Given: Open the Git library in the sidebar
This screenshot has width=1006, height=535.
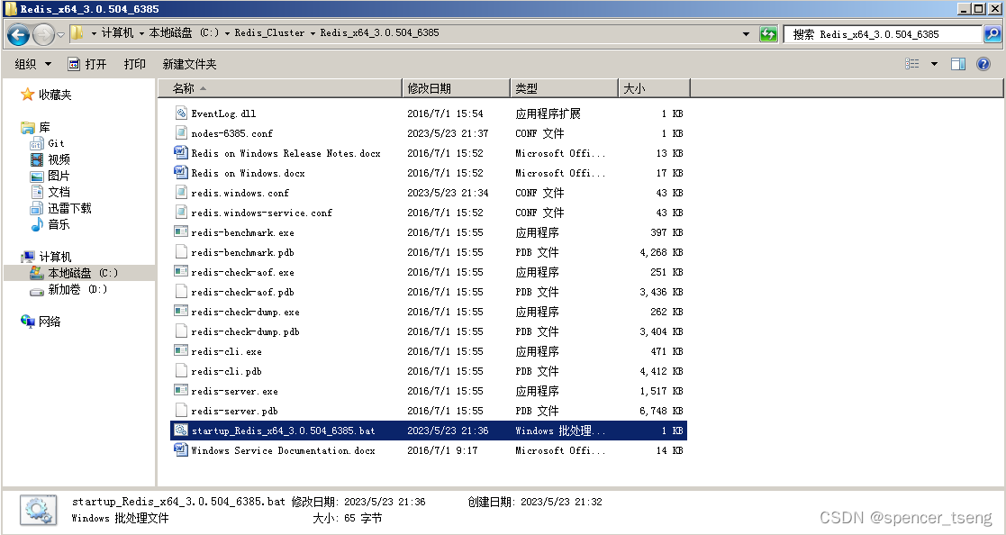Looking at the screenshot, I should pos(55,142).
